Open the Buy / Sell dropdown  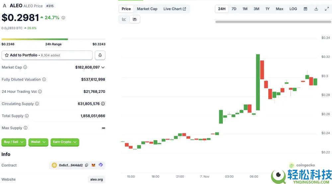click(14, 142)
